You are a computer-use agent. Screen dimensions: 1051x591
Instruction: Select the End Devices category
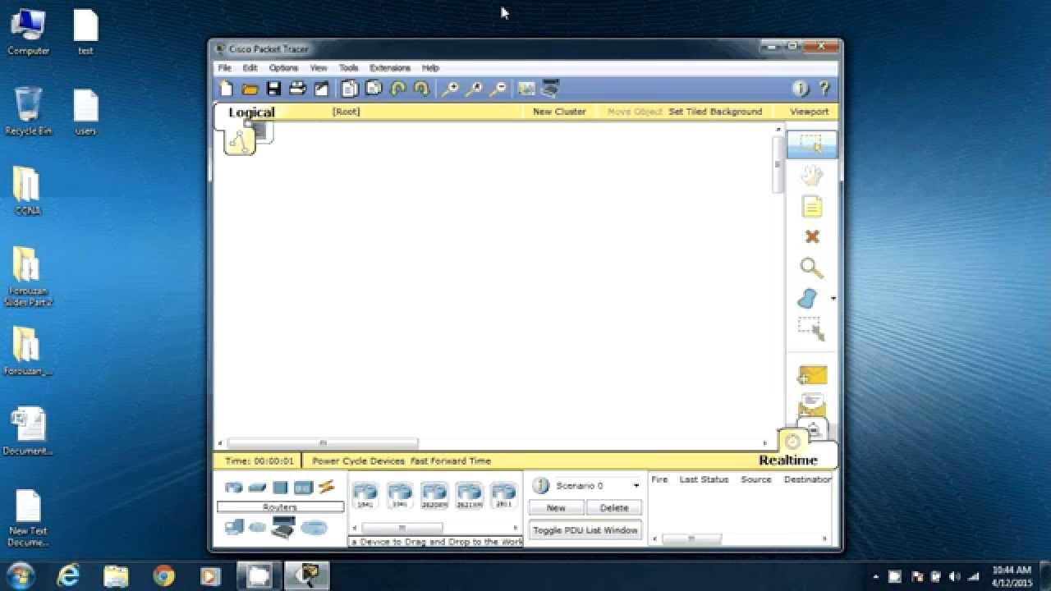pos(234,527)
